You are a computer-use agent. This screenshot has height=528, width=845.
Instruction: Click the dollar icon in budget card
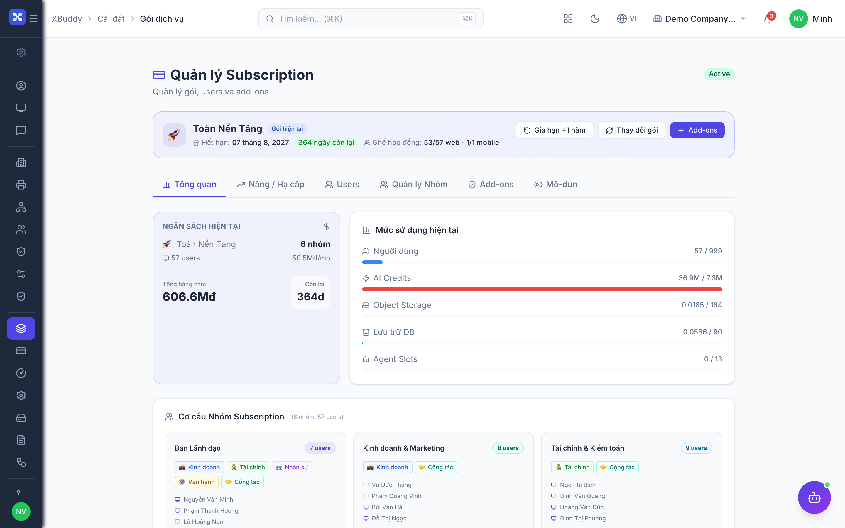point(326,227)
